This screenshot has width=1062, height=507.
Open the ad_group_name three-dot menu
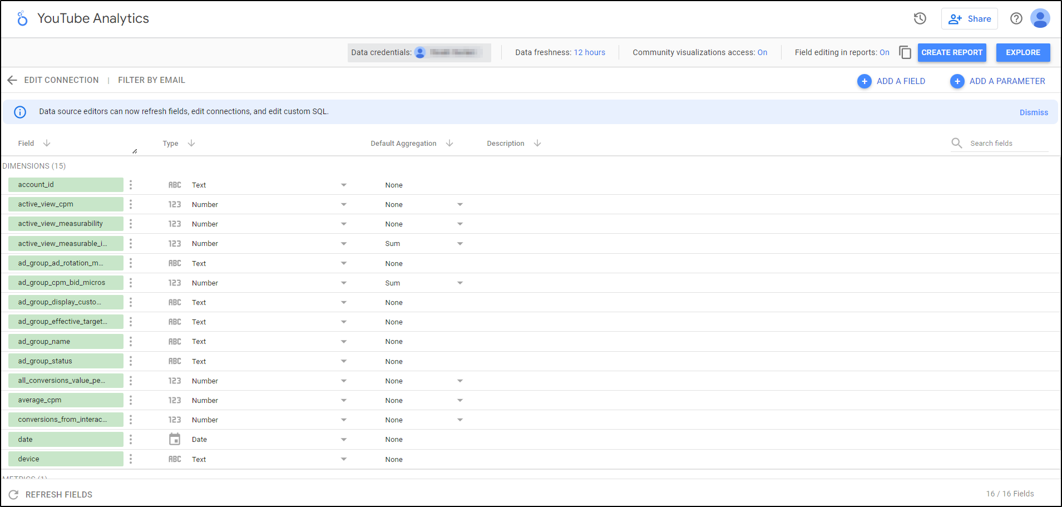(131, 341)
